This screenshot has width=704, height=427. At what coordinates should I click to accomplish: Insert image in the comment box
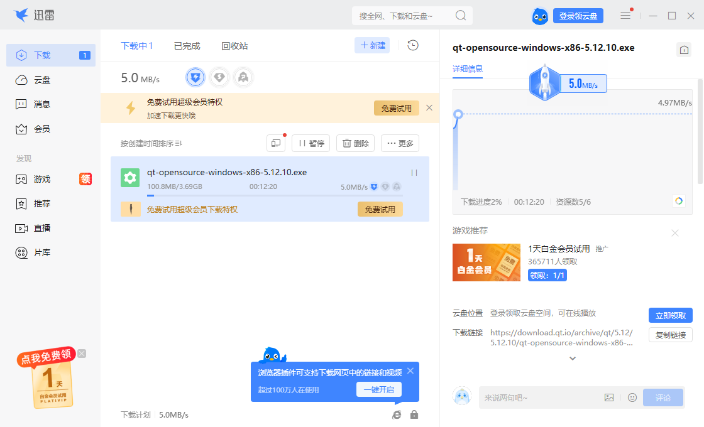point(609,397)
